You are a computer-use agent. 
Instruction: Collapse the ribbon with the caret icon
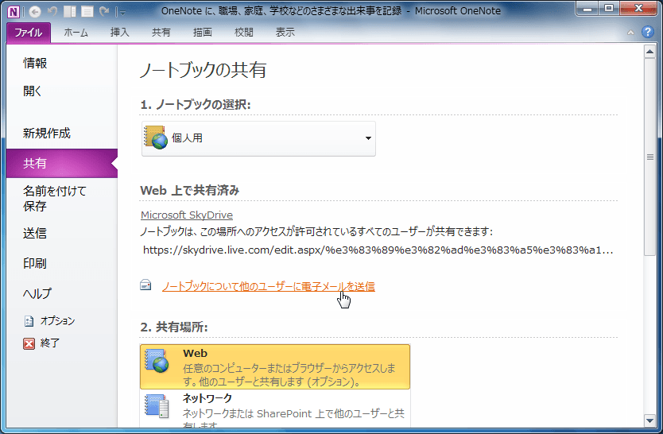630,32
